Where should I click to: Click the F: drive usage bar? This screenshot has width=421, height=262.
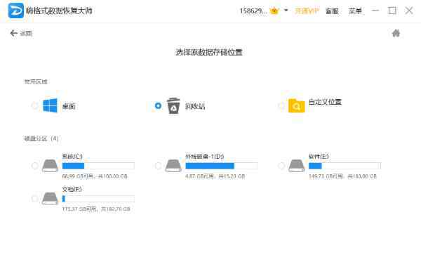(98, 199)
